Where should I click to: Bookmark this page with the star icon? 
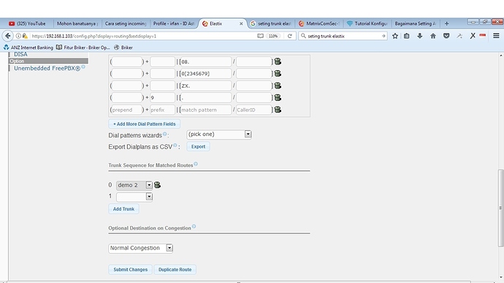click(395, 36)
